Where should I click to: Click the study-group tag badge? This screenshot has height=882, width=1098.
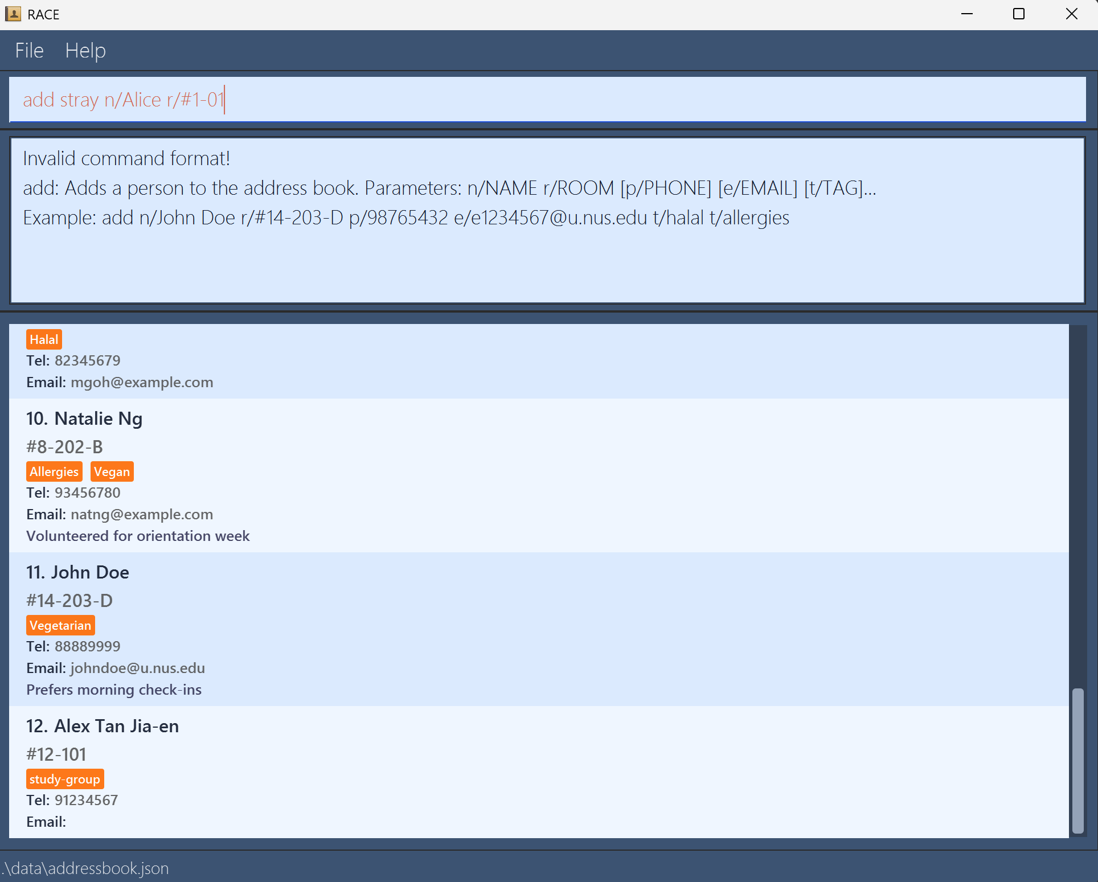pos(65,780)
